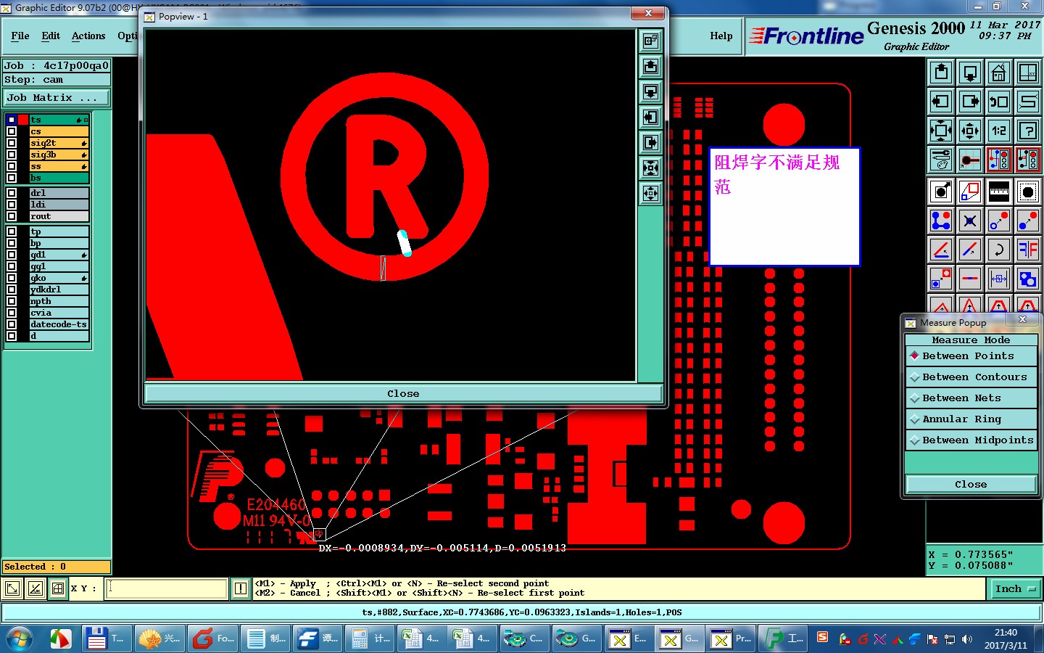Select Between Nets measure mode

click(x=971, y=398)
